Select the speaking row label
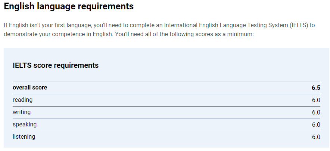Viewport: 330px width, 151px height. click(25, 125)
